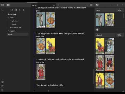Click the Hermit card in the hand panel
125x94 pixels.
tap(100, 20)
